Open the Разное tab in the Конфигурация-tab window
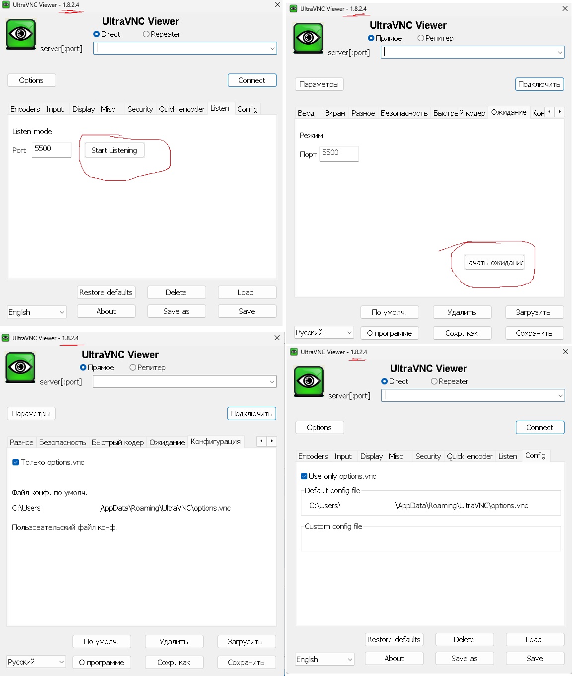Viewport: 574px width, 676px height. pyautogui.click(x=22, y=443)
